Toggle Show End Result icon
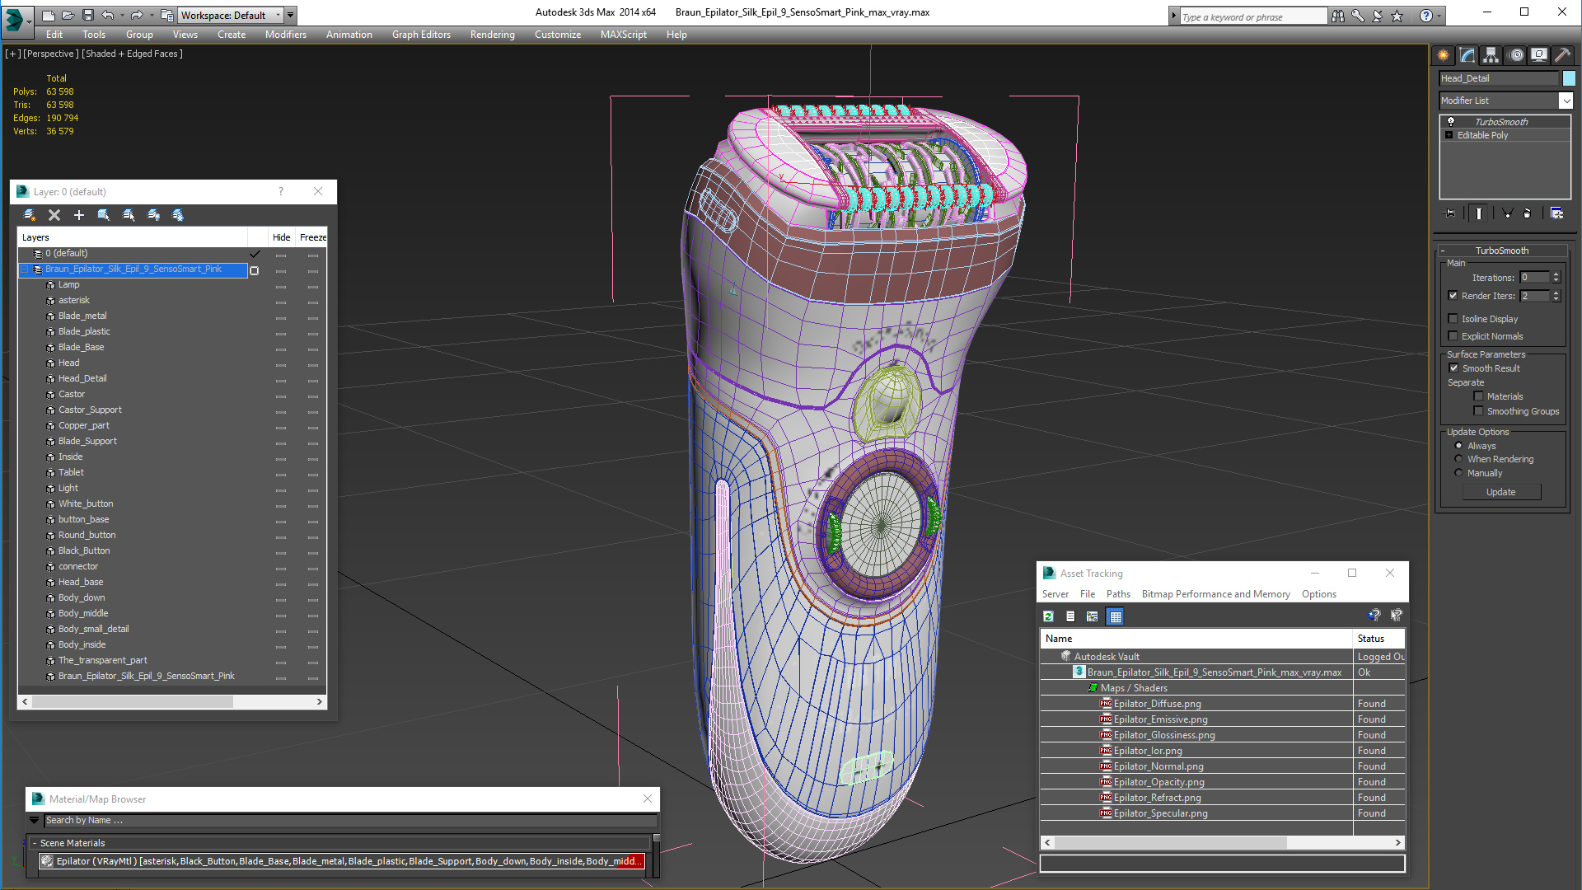Image resolution: width=1582 pixels, height=890 pixels. click(x=1479, y=213)
